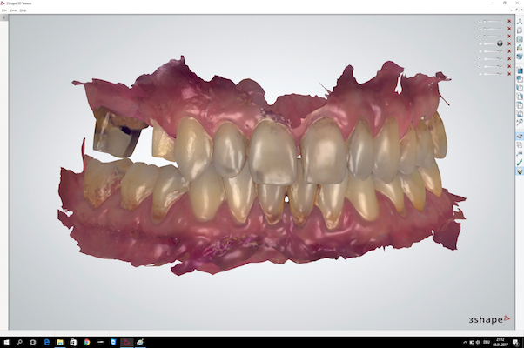Click red X on the sphere-knob row
Viewport: 524px width, 348px height.
tap(509, 43)
